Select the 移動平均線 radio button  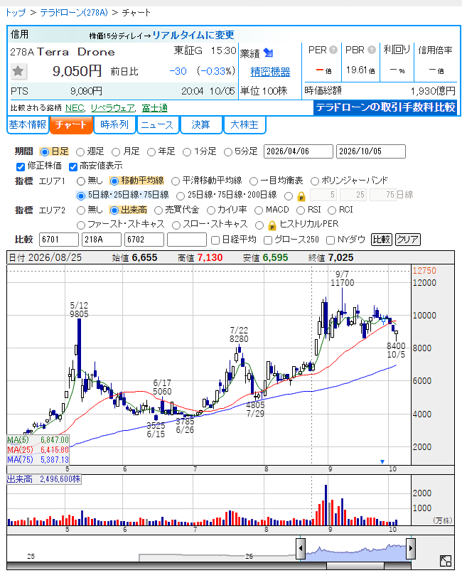(x=114, y=181)
